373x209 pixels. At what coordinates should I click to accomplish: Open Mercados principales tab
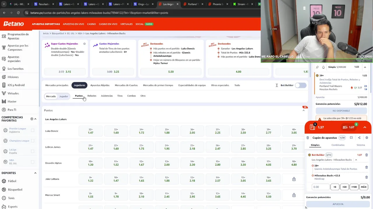pos(57,85)
